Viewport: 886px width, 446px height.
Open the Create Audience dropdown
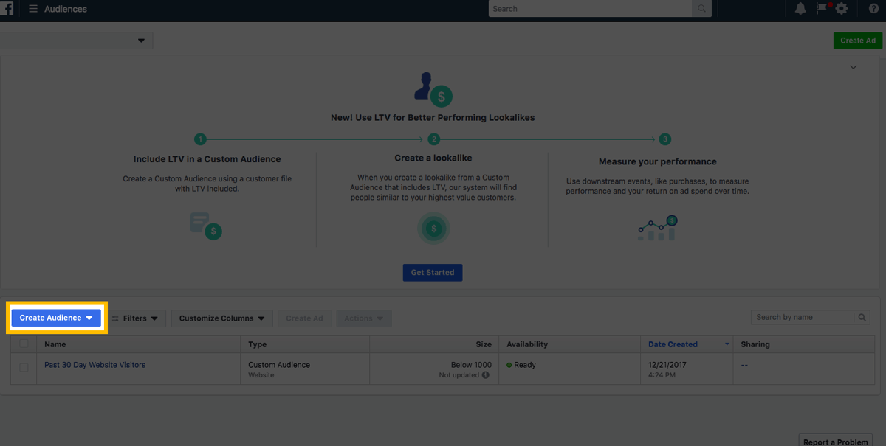(x=56, y=317)
